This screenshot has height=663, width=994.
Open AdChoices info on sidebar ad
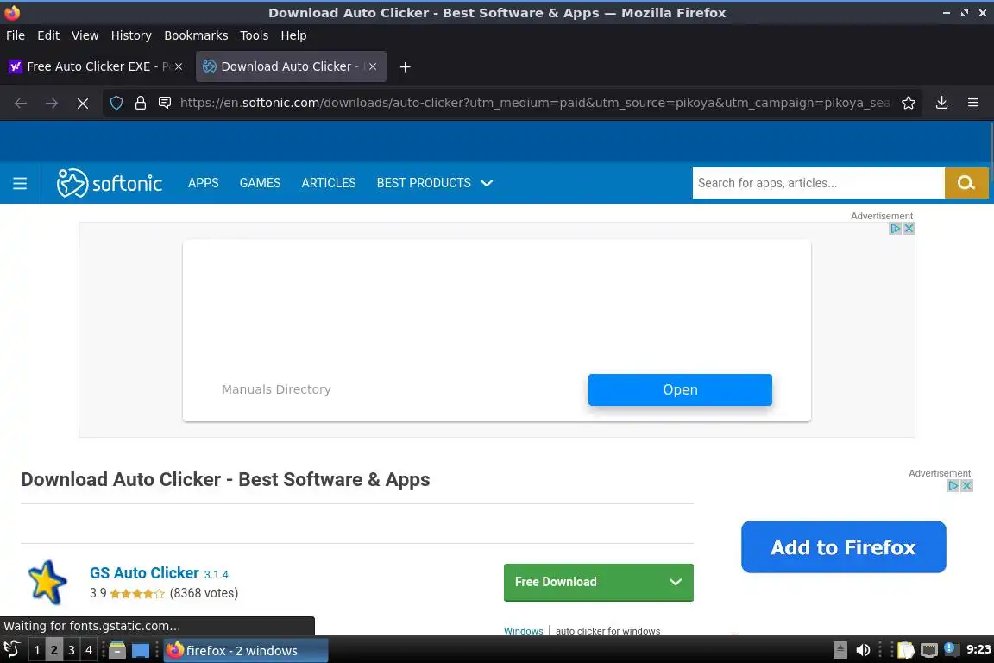953,486
